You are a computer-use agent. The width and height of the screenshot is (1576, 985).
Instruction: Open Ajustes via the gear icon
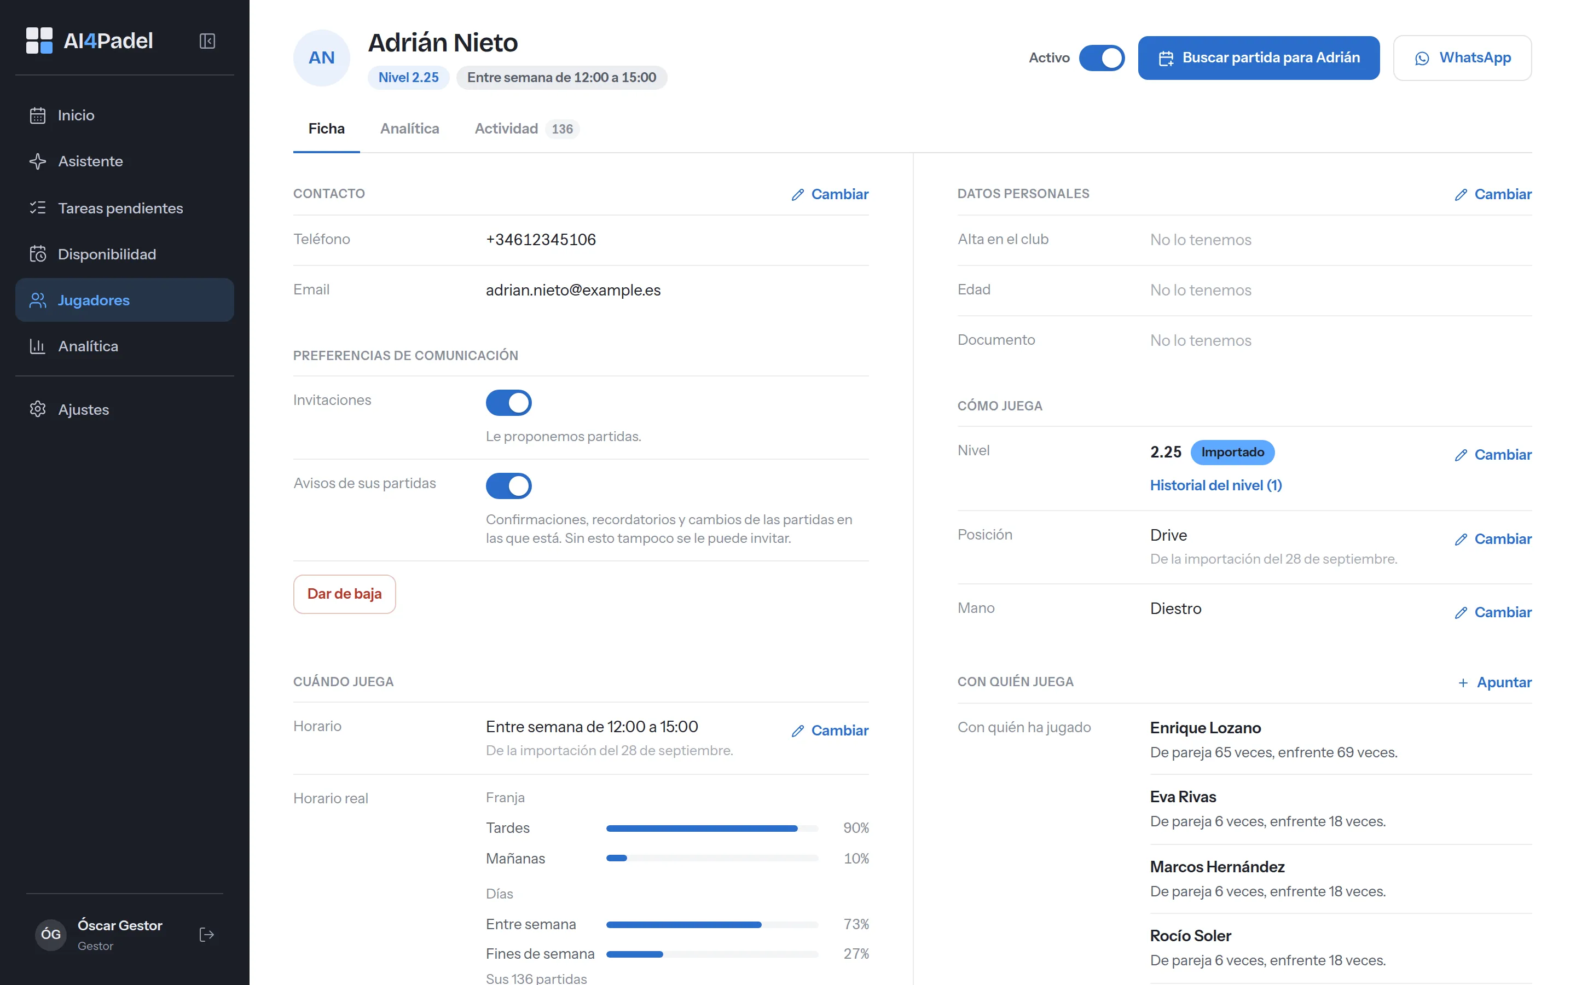[38, 409]
